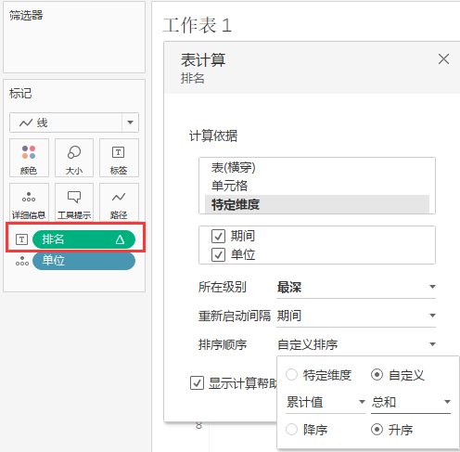Open the Size (大小) marks card

74,158
